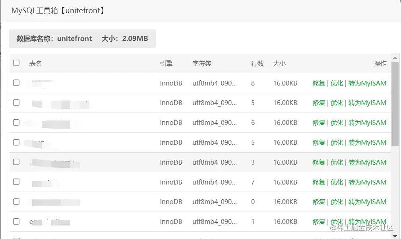Convert the 8-row table with 转为MyISAM
This screenshot has width=401, height=239.
point(367,83)
